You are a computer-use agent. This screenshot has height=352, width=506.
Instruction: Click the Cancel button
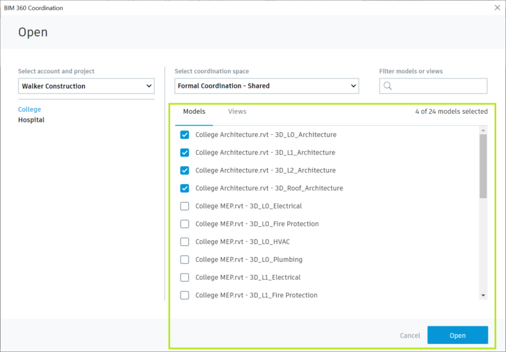pos(410,336)
